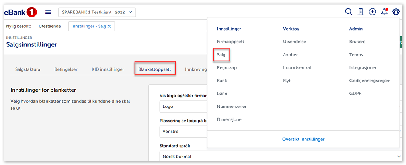Click the plus circle add icon
Screen dimensions: 406x165
[x=372, y=12]
